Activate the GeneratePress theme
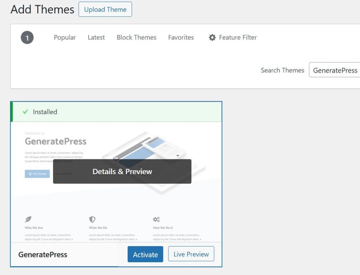Screen dimensions: 360x275 [x=145, y=254]
